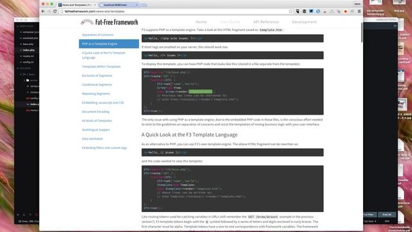
Task: Open the Chrome profile button
Action: [x=357, y=4]
